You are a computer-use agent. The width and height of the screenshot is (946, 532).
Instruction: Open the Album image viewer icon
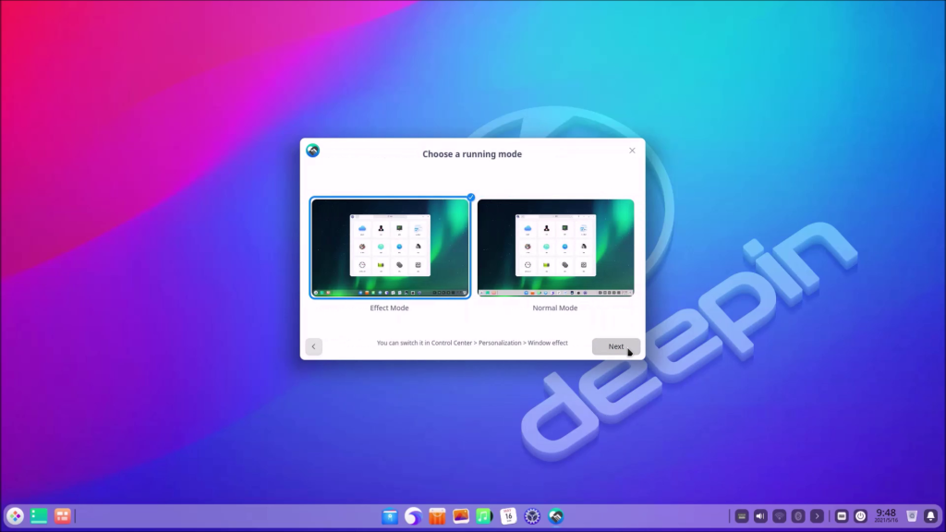coord(461,516)
